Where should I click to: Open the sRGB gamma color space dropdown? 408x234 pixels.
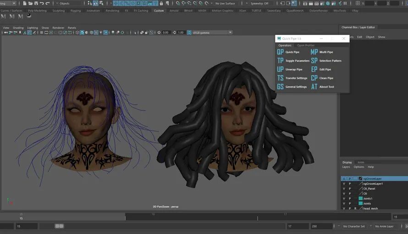coord(212,33)
